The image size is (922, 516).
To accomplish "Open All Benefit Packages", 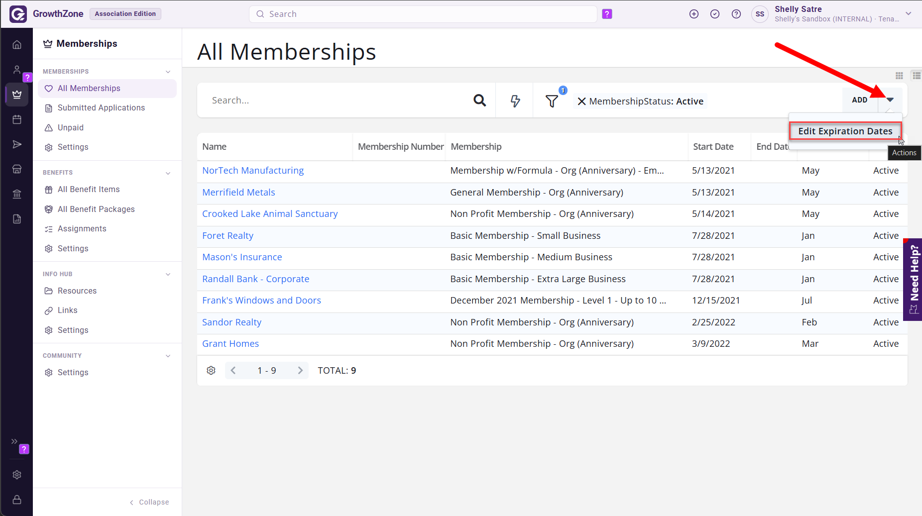I will tap(96, 209).
